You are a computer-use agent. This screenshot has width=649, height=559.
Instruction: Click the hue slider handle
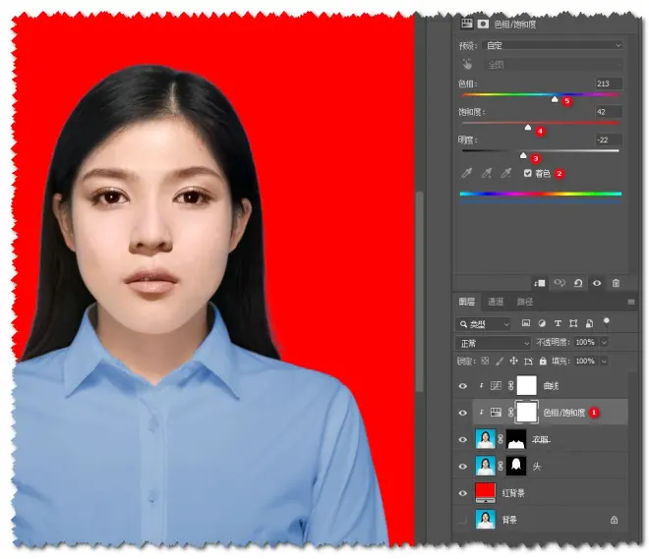pos(555,99)
